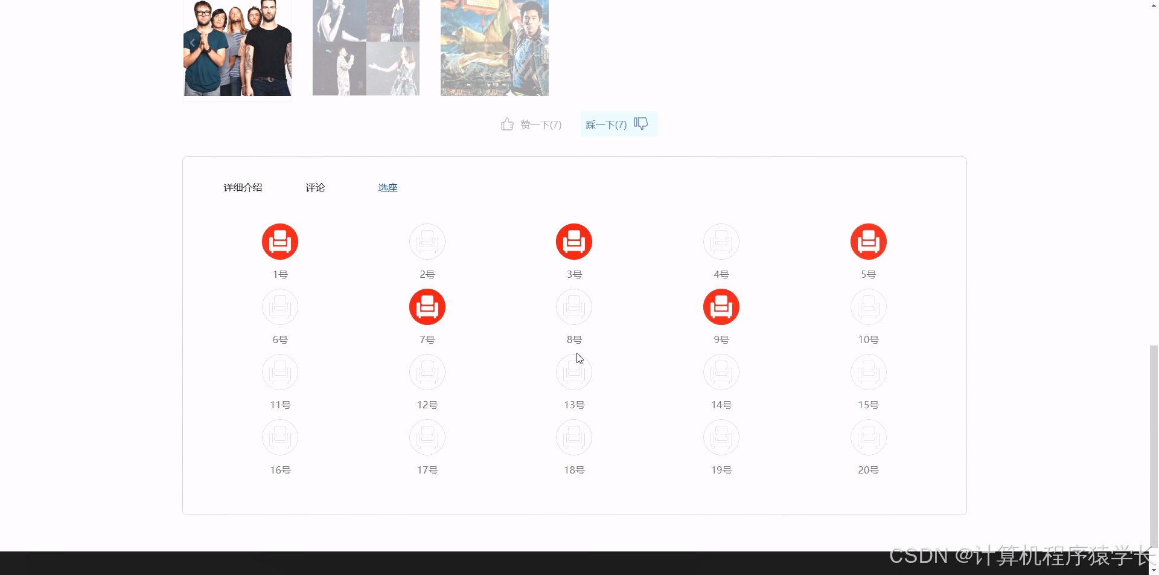Open the 详细介绍 tab

[x=243, y=188]
